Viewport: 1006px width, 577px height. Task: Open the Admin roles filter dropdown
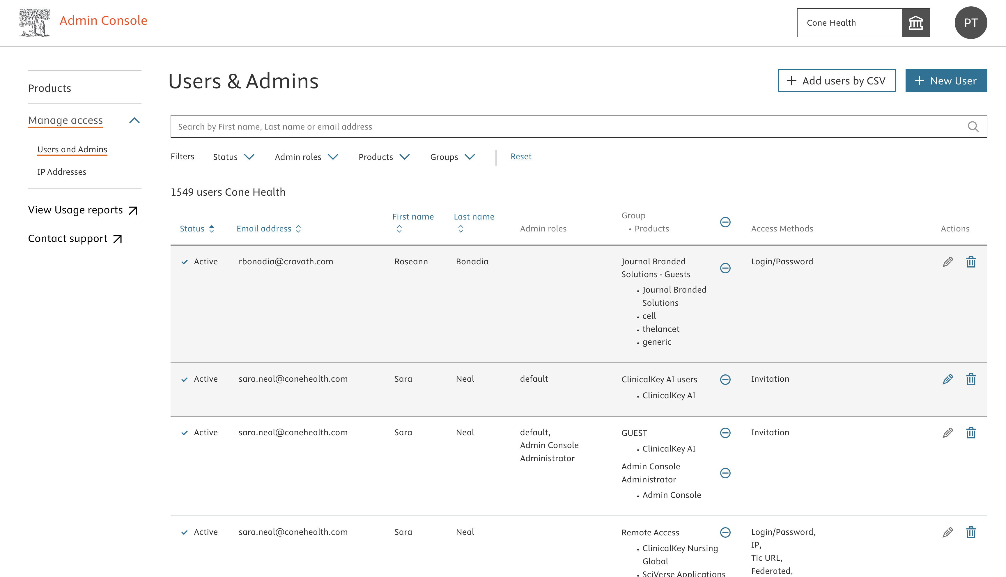[x=306, y=157]
